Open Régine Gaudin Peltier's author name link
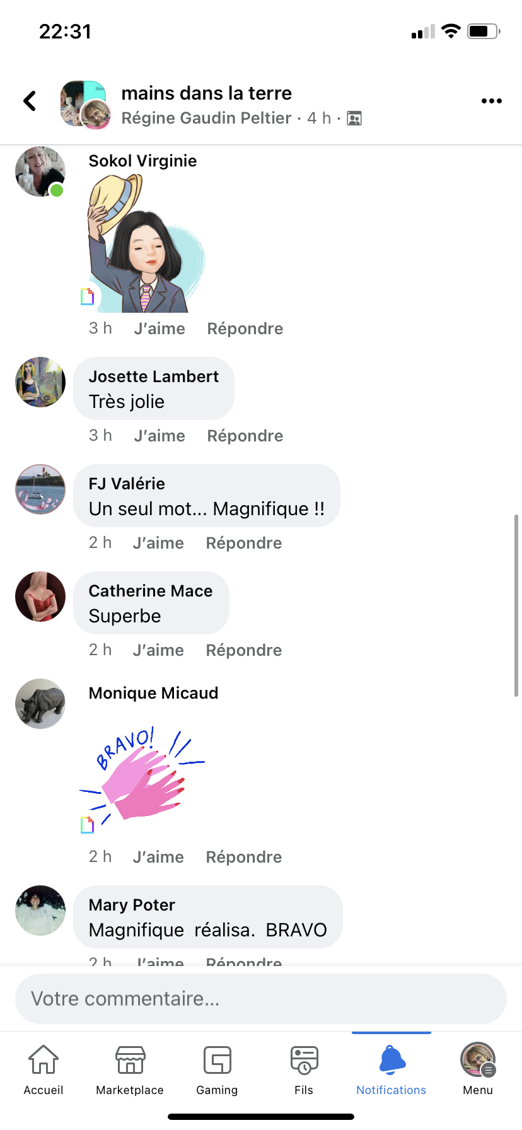 coord(206,119)
